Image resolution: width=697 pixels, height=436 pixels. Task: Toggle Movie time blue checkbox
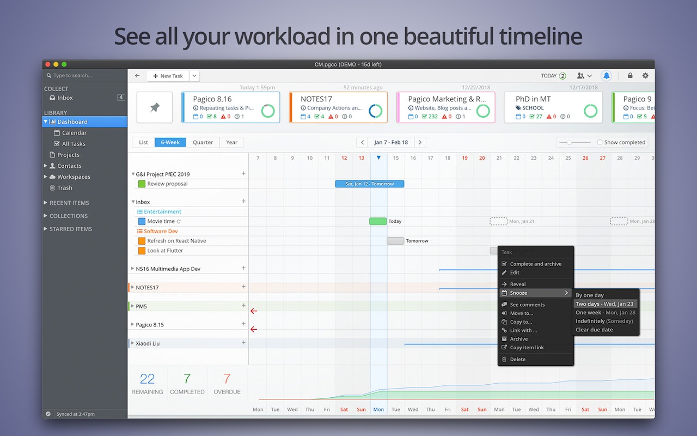[x=142, y=221]
